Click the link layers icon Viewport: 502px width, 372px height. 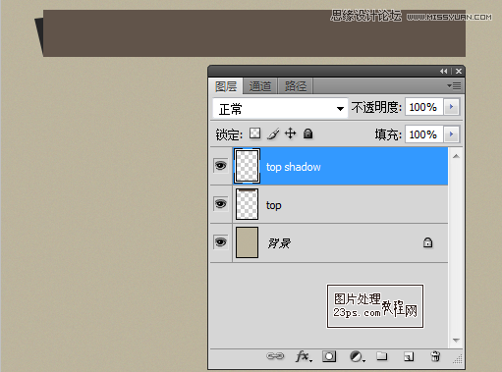(275, 356)
